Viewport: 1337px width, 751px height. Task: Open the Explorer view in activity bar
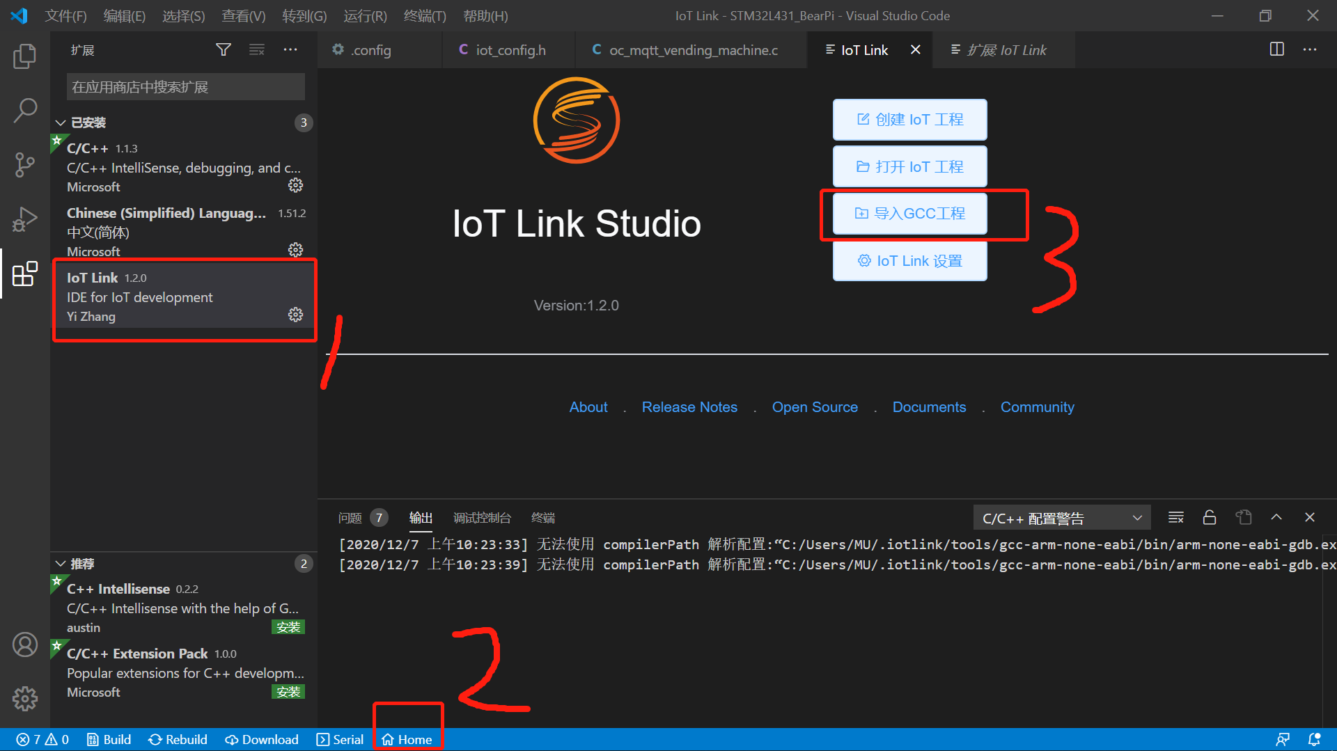point(25,56)
